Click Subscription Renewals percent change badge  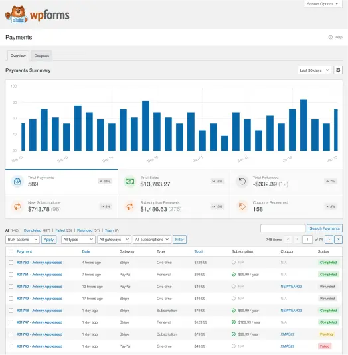217,206
